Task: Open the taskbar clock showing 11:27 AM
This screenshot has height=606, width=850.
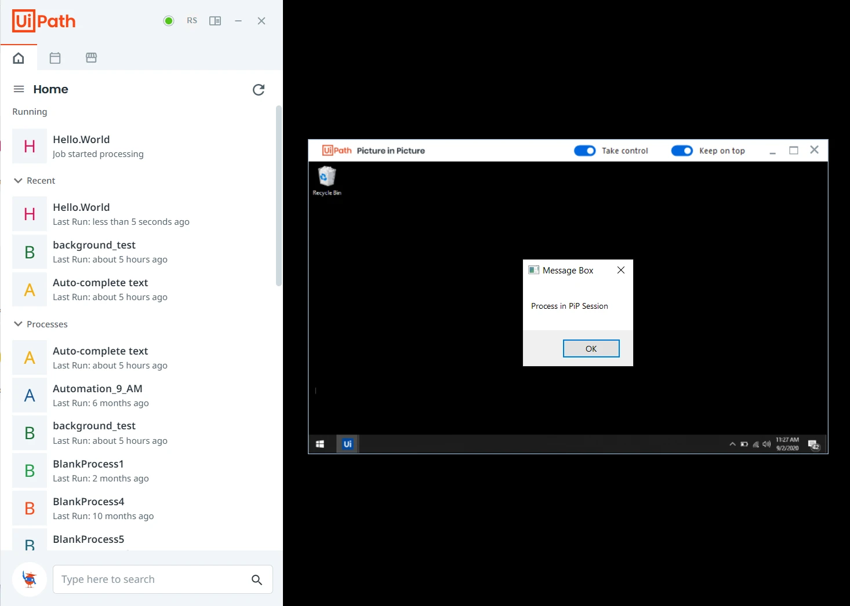Action: (787, 444)
